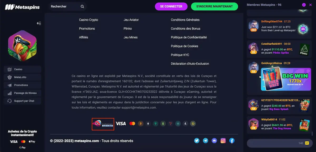The height and width of the screenshot is (152, 316).
Task: Click the Apple Pay logo in the sidebar
Action: (x=32, y=141)
